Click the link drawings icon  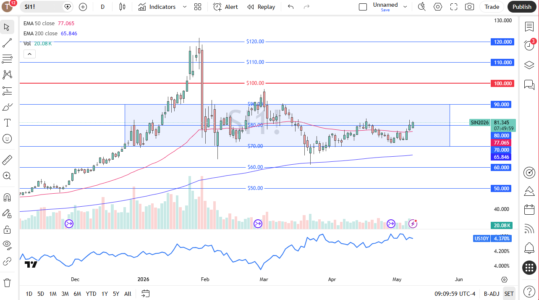tap(7, 261)
